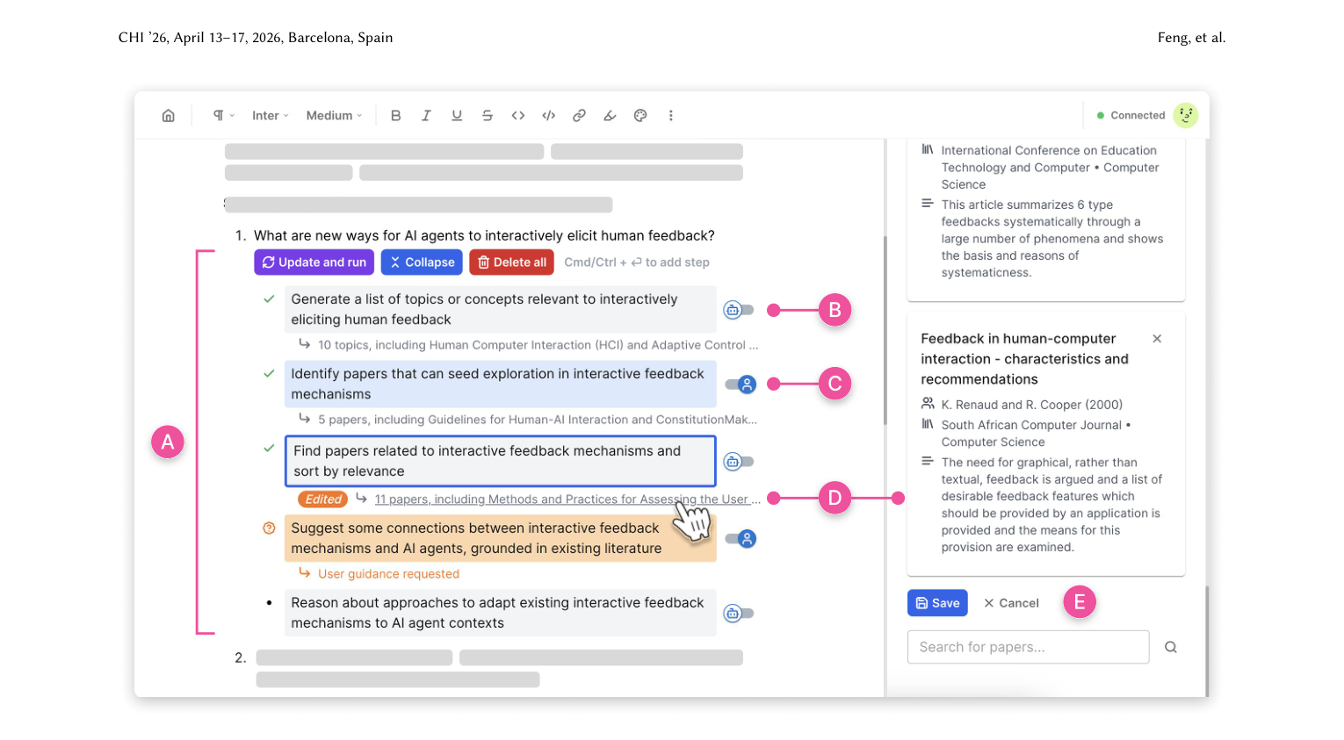
Task: Click International Conference on Education Technology venue
Action: click(1050, 168)
